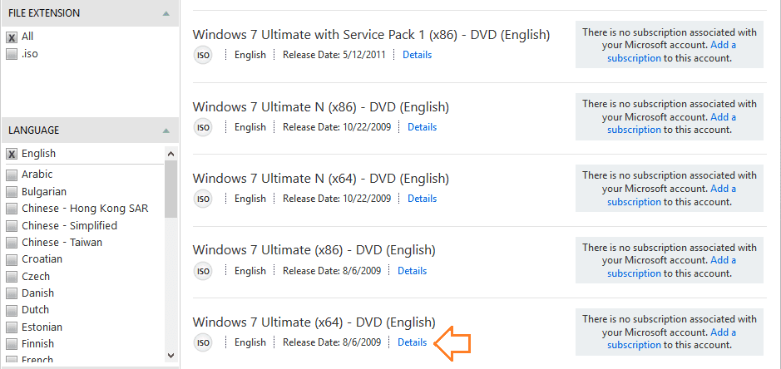Screen dimensions: 781x369
Task: Enable the Arabic language filter
Action: (x=12, y=175)
